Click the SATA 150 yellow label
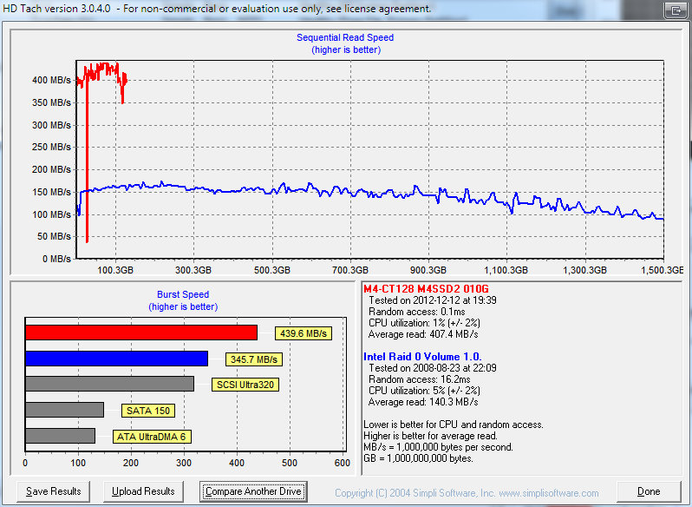The height and width of the screenshot is (507, 692). [148, 411]
